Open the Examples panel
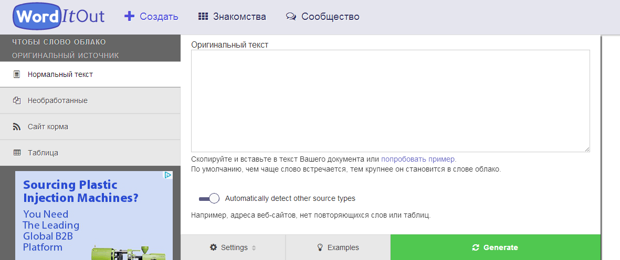 (x=338, y=247)
